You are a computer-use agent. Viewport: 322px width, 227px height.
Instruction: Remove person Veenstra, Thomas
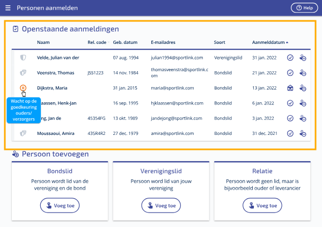303,73
